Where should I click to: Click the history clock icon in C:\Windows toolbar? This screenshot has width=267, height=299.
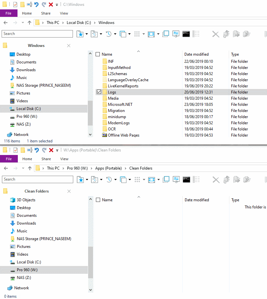[x=109, y=34]
